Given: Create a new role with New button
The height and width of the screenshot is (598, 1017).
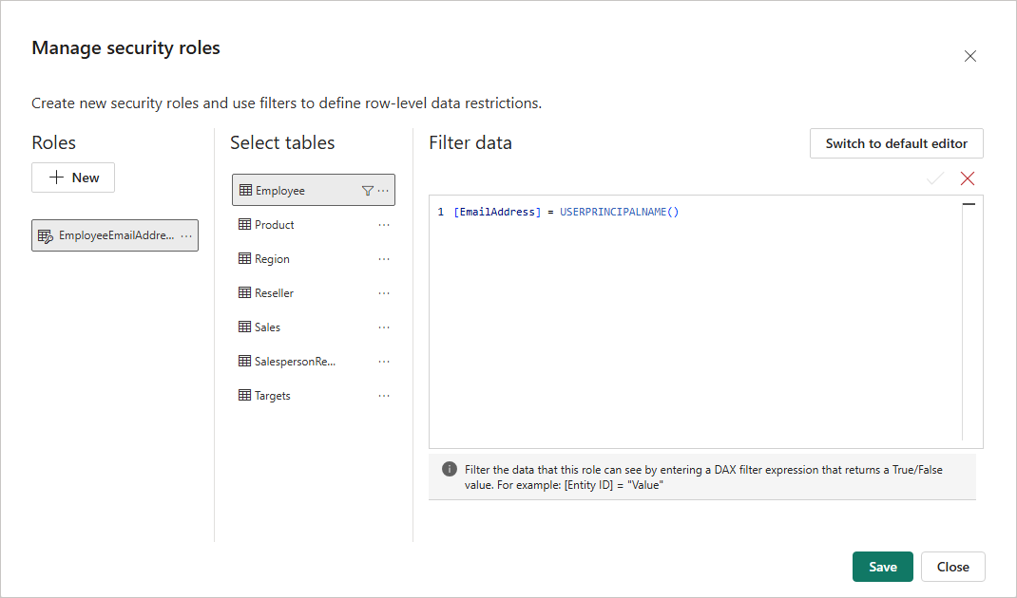Looking at the screenshot, I should click(73, 178).
